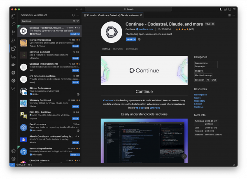247x179 pixels.
Task: Clear the extensions search results
Action: point(74,21)
